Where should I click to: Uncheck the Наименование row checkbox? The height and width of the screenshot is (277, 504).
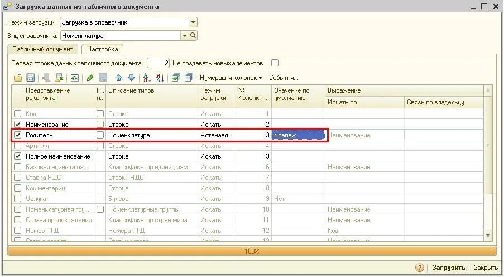click(x=18, y=124)
